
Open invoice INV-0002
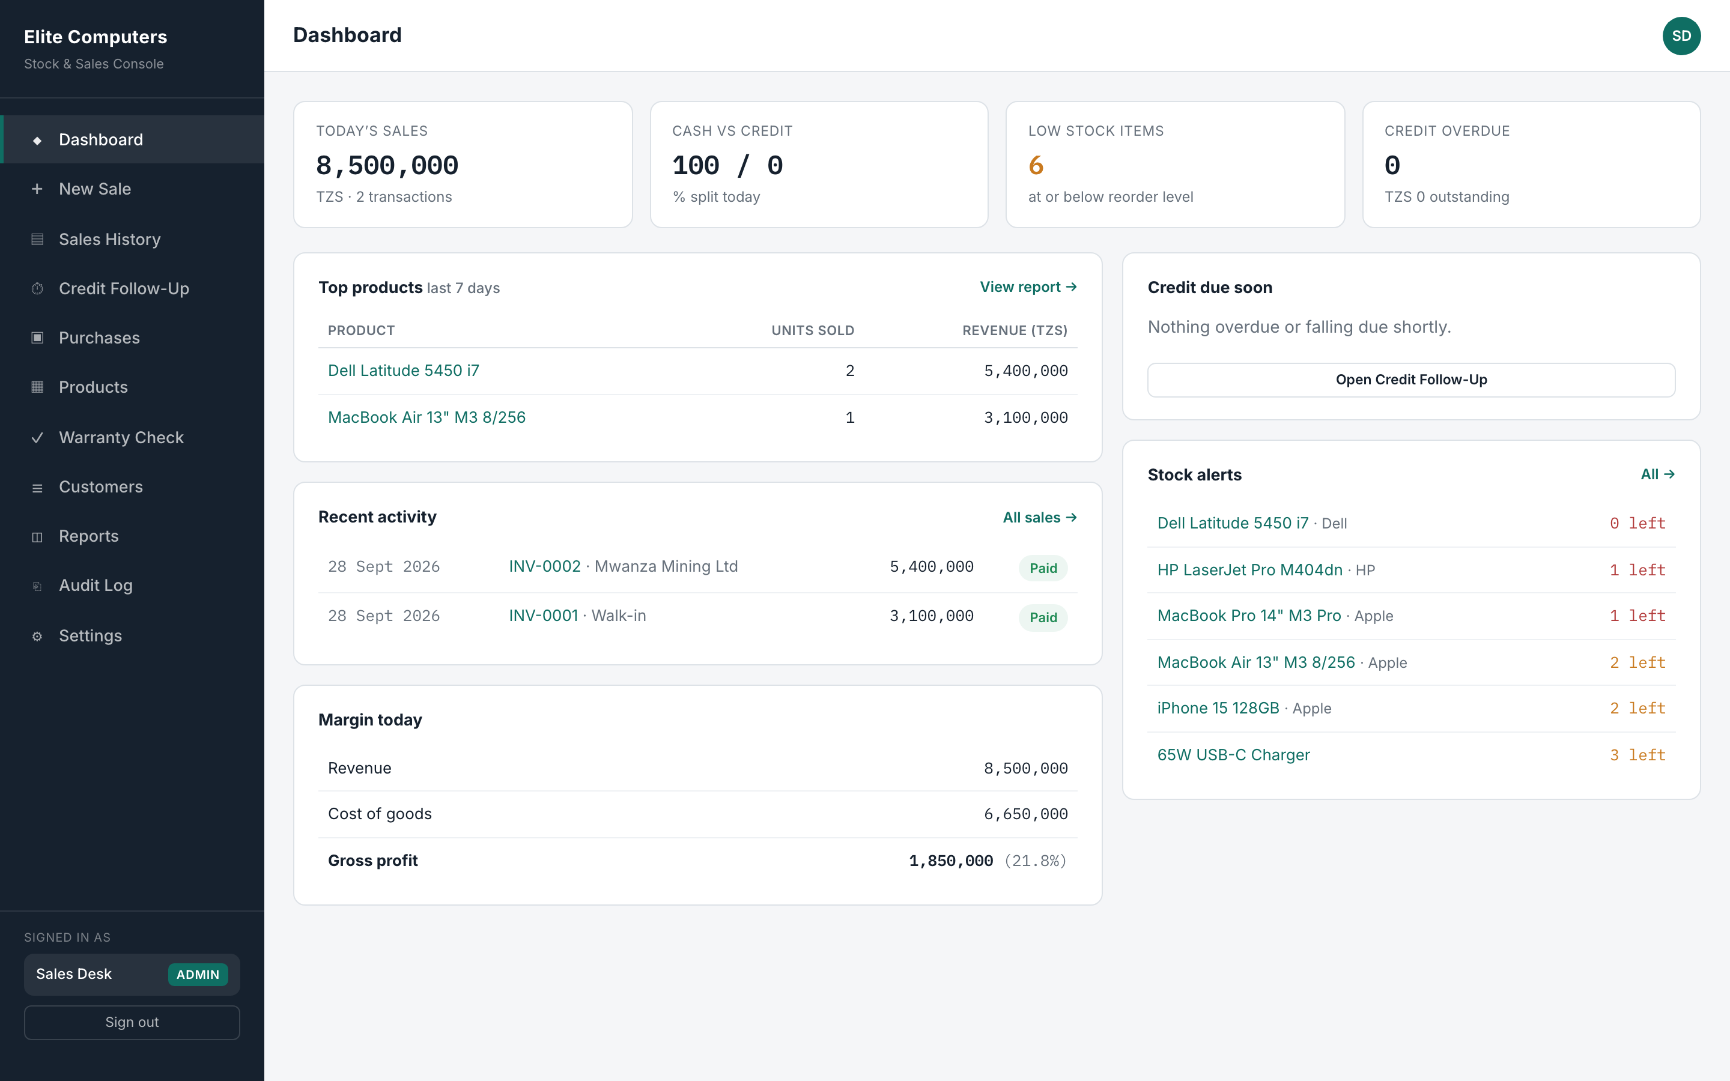pyautogui.click(x=545, y=566)
